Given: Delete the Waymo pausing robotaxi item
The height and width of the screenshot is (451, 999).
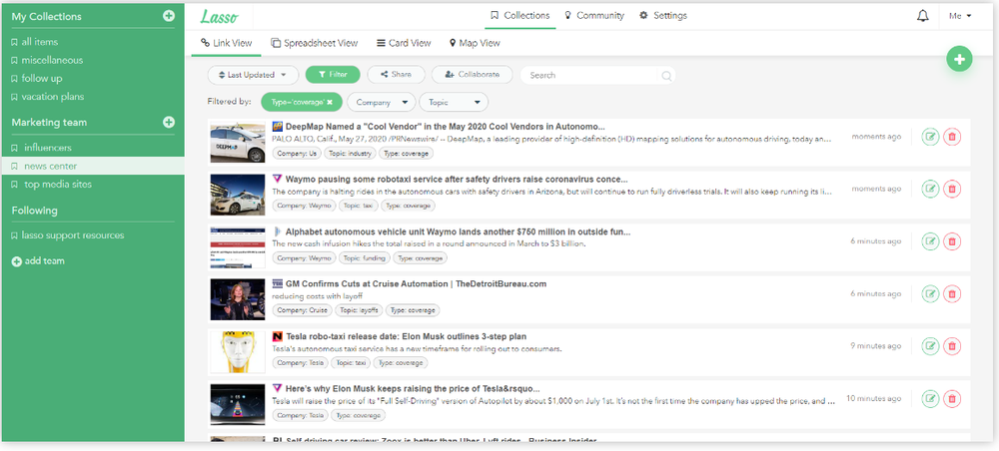Looking at the screenshot, I should tap(952, 189).
